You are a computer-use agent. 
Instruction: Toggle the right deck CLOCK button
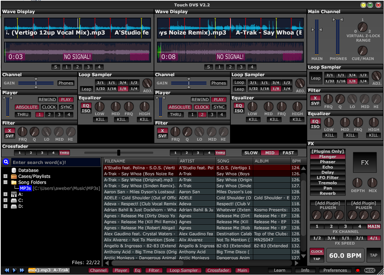(x=202, y=107)
